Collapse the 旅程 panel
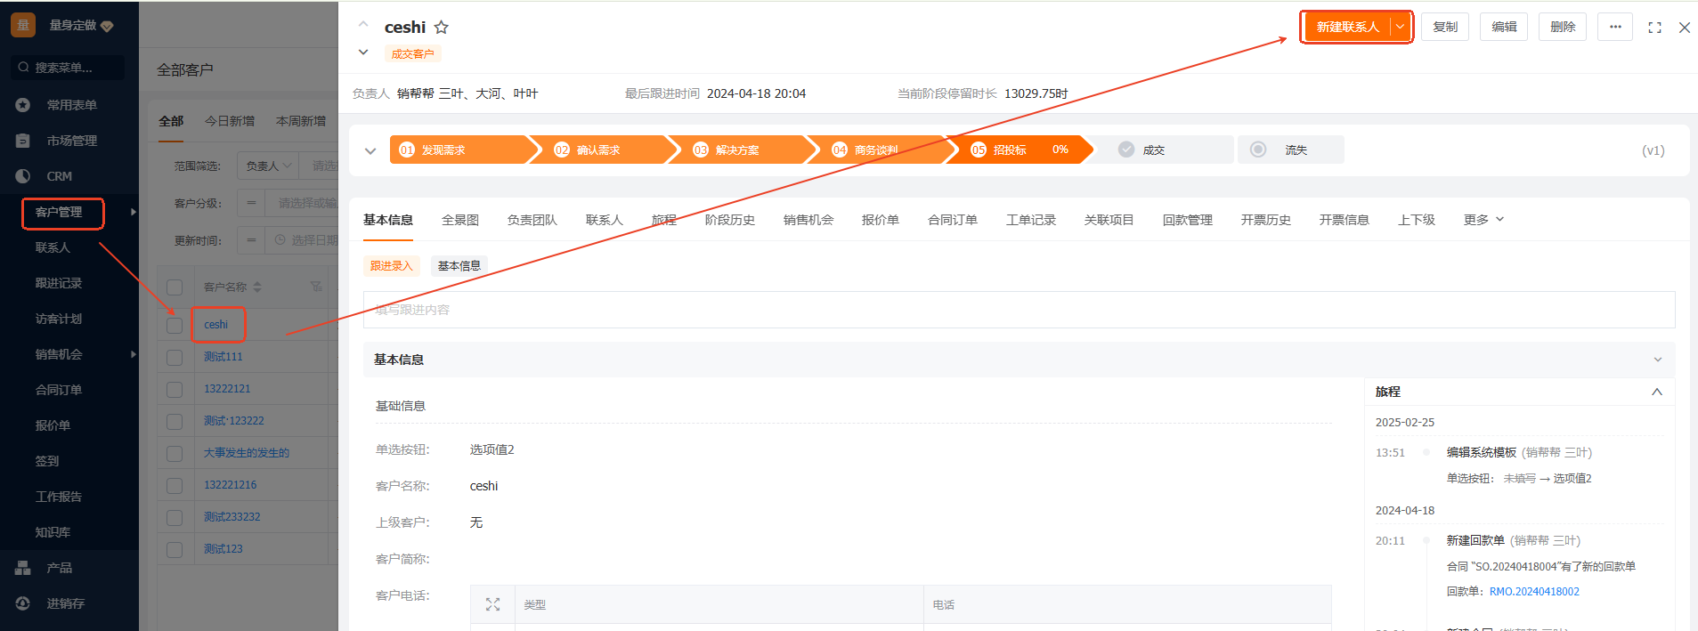1698x631 pixels. (x=1656, y=392)
